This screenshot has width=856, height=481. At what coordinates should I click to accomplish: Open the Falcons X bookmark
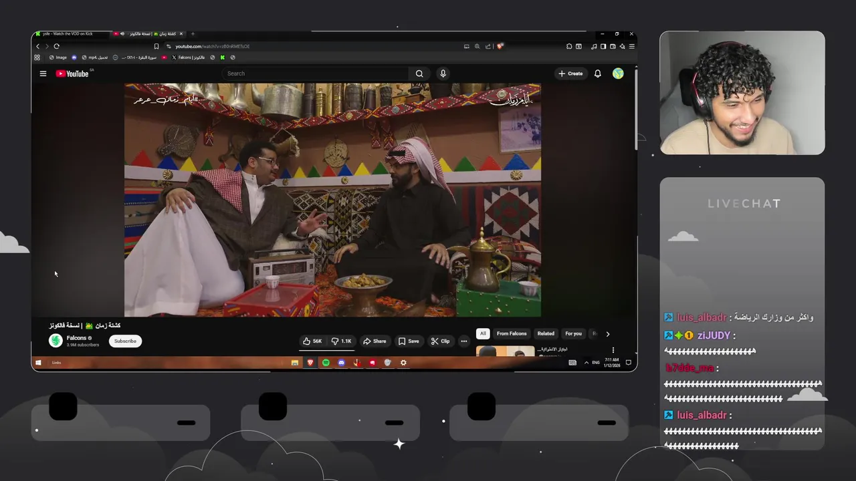(x=188, y=57)
